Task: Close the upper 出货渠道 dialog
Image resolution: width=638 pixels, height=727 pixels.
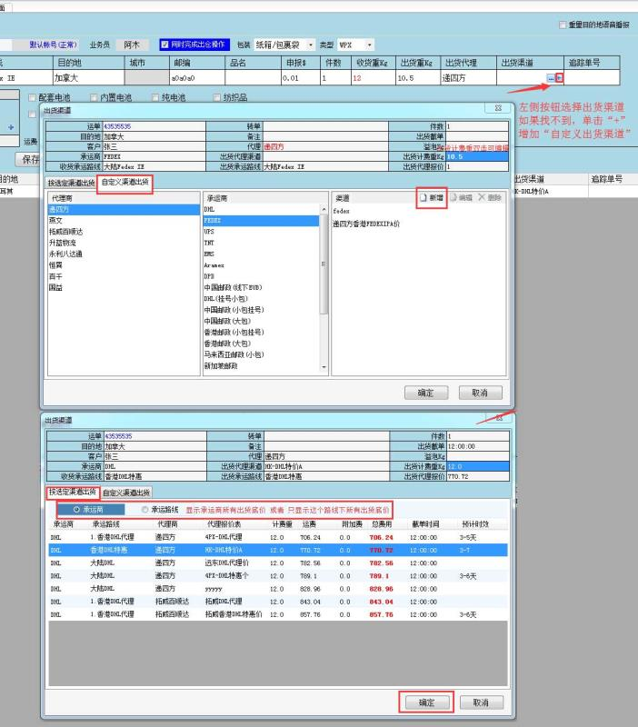Action: (x=498, y=107)
